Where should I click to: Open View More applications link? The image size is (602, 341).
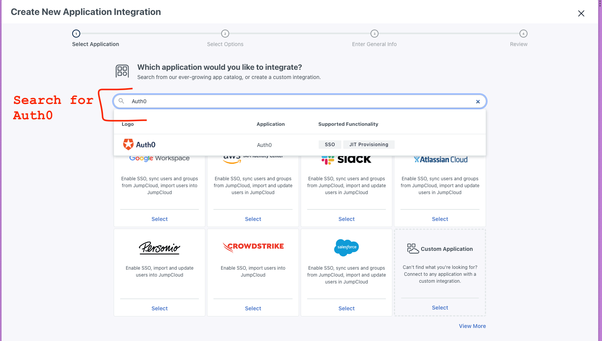coord(472,326)
